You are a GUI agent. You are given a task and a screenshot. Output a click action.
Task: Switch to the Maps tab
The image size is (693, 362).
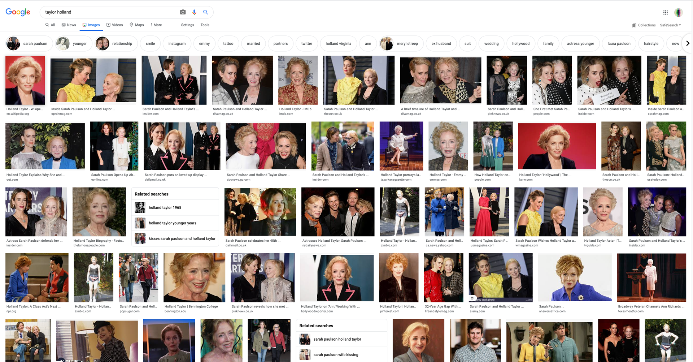(137, 25)
